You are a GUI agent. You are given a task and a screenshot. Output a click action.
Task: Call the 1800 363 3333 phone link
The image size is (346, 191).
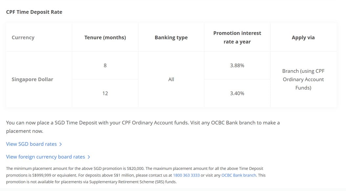(186, 175)
